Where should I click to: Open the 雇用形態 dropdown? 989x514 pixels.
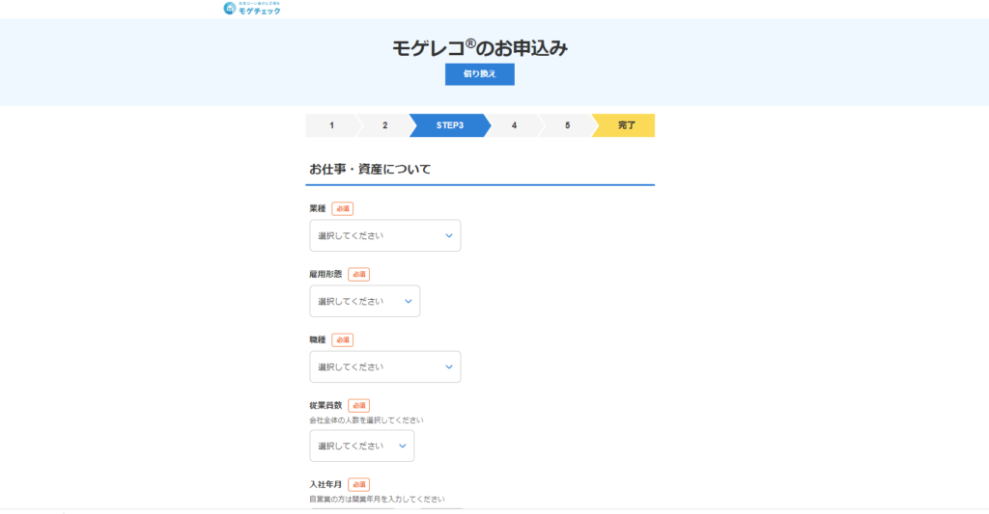click(x=364, y=301)
